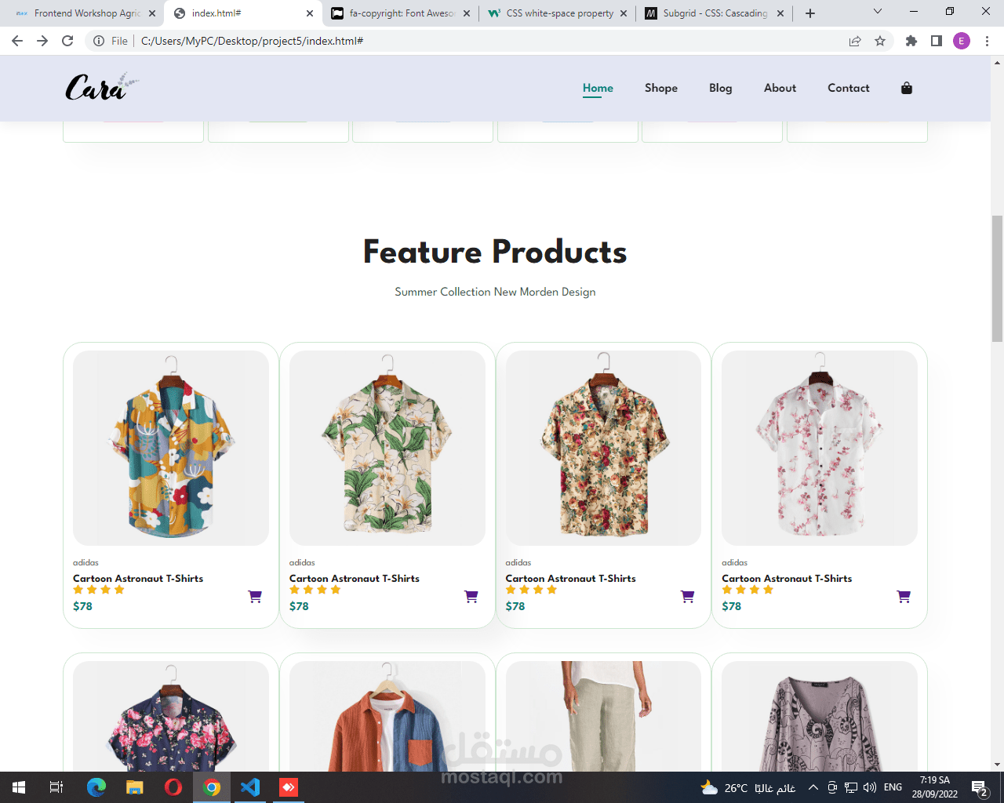The image size is (1004, 803).
Task: Add first product to cart via cart icon
Action: pos(255,597)
